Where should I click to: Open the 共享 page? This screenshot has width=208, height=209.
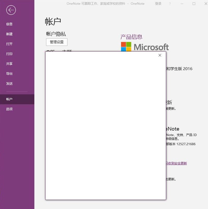[x=9, y=64]
